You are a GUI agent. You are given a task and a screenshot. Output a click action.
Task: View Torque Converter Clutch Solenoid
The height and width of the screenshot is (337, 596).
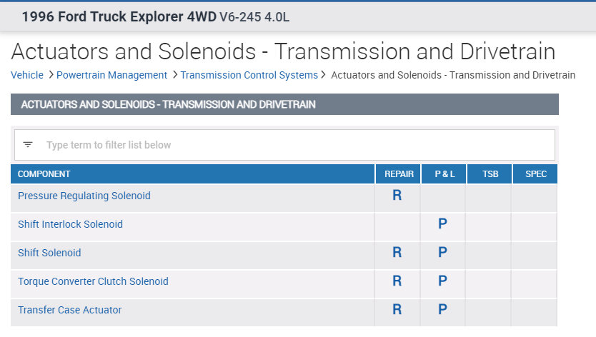point(93,281)
